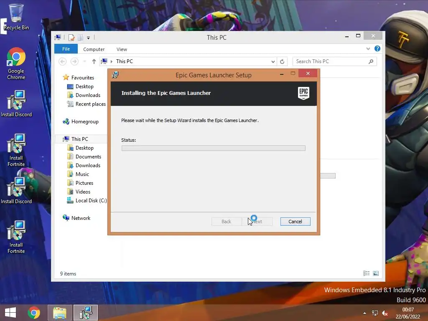Select the bottom Install Fortnite desktop icon
The width and height of the screenshot is (428, 321).
click(16, 237)
